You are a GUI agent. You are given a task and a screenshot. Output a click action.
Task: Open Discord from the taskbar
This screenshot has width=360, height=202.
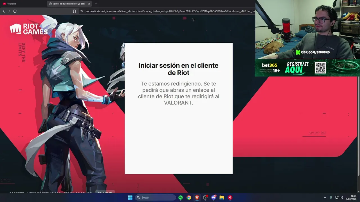(213, 198)
